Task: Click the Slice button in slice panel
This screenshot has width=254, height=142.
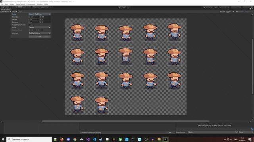Action: (x=40, y=37)
